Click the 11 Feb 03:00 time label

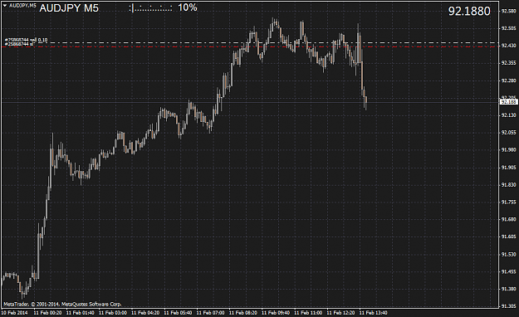point(113,313)
